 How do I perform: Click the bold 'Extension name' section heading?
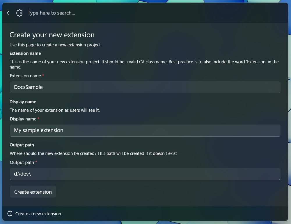click(25, 53)
